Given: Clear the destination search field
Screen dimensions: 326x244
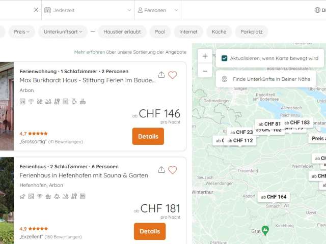Looking at the screenshot, I should [36, 10].
